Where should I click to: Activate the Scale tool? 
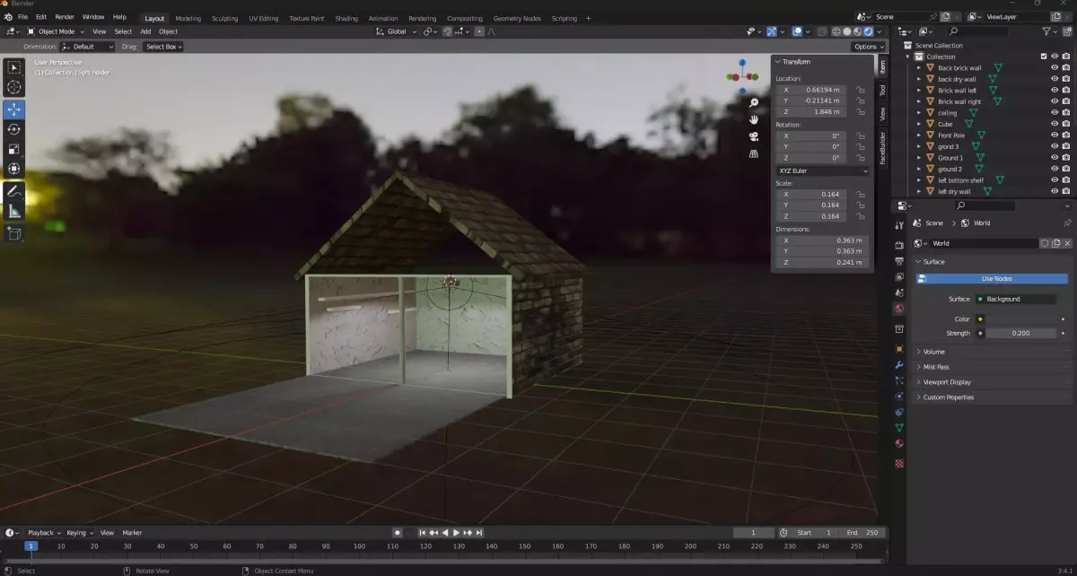pos(14,149)
